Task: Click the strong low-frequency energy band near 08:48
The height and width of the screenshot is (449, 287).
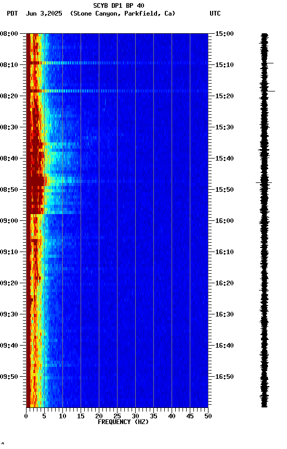Action: (x=36, y=181)
